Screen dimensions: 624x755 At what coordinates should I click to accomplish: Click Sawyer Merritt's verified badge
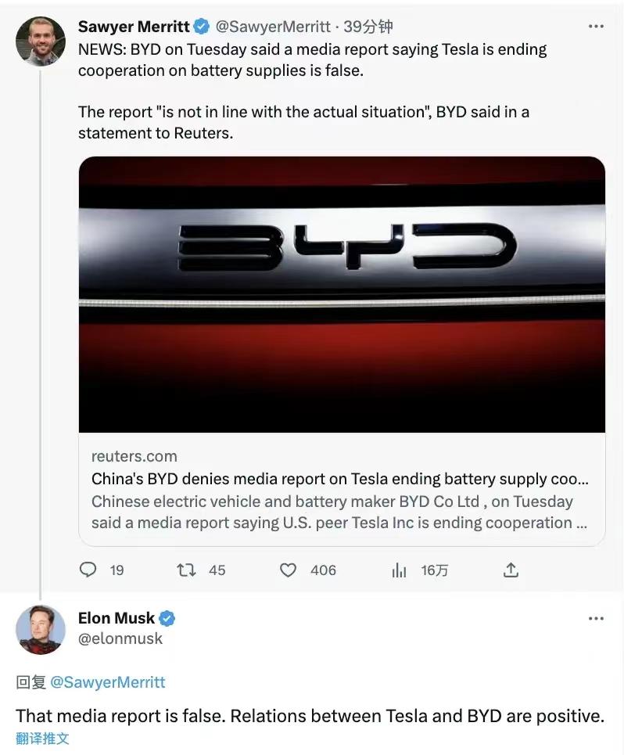[x=201, y=27]
